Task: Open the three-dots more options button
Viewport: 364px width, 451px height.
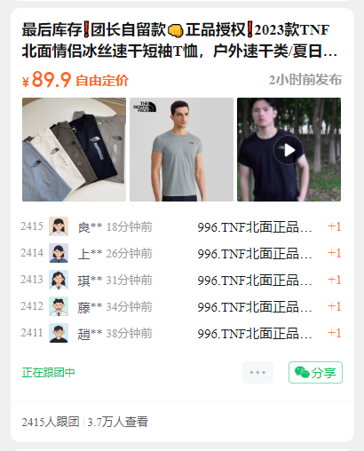Action: coord(257,372)
